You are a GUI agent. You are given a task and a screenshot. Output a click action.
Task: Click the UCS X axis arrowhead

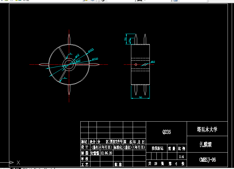[x=12, y=162]
